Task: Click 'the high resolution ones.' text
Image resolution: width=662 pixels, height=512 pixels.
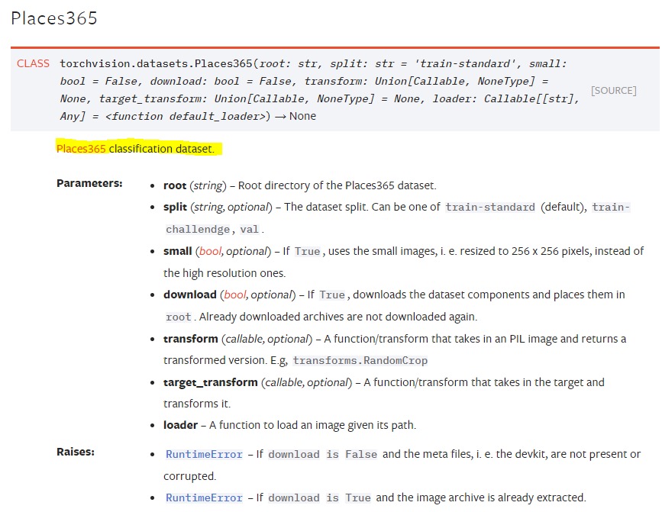Action: pos(224,273)
